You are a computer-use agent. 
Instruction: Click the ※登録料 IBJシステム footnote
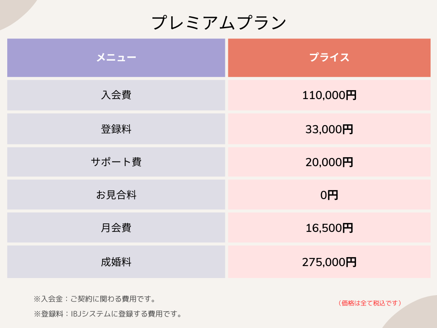108,314
